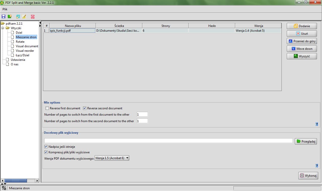Screen dimensions: 322x191
Task: Select the pdfsam 2.2.1 root node
Action: pyautogui.click(x=14, y=24)
